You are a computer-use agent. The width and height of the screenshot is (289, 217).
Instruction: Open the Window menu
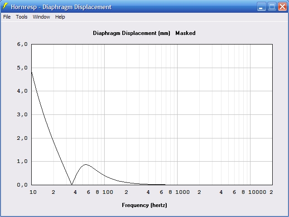[x=41, y=17]
